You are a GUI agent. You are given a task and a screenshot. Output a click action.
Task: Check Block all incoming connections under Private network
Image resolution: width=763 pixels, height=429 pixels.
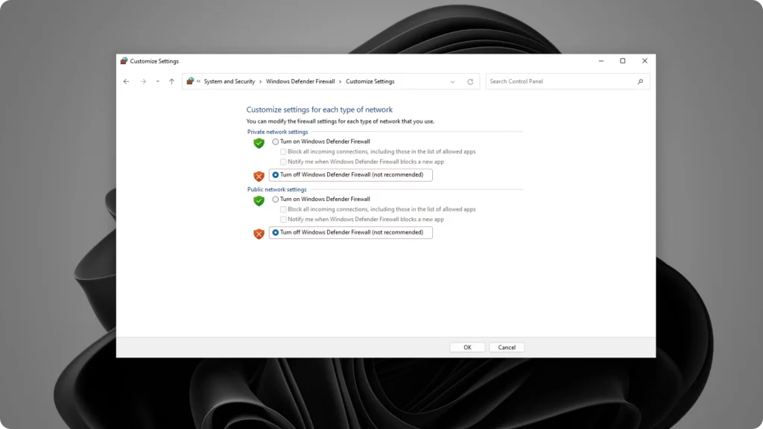tap(283, 152)
